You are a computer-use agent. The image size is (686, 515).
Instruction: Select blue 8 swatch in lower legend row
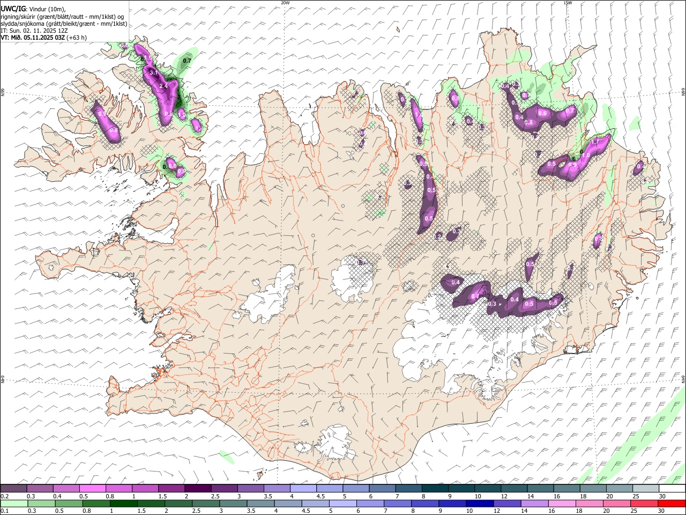click(x=425, y=503)
